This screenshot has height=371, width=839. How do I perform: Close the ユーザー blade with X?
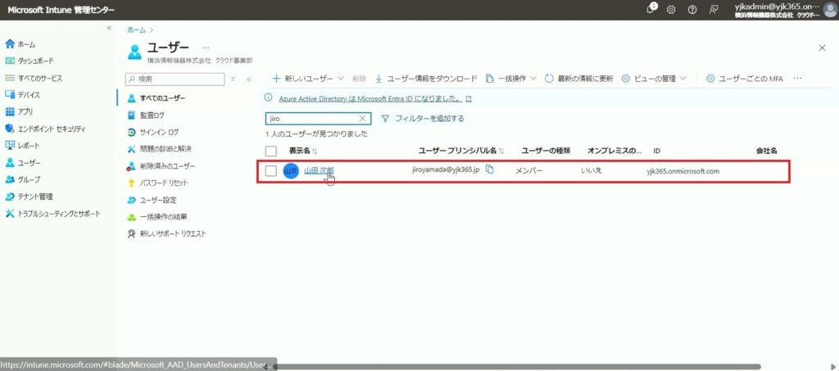coord(823,48)
